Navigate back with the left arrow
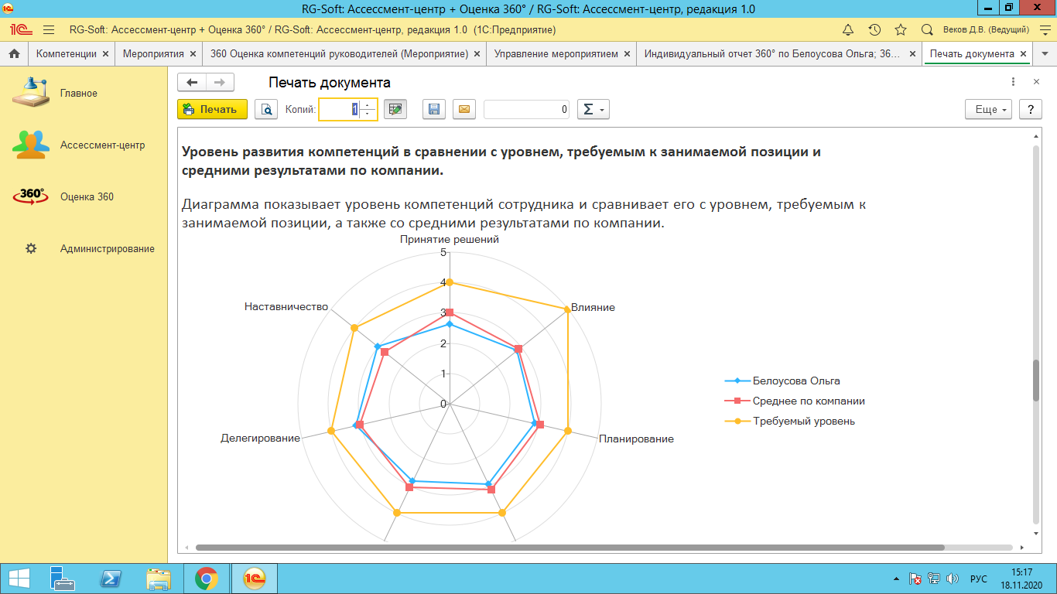Screen dimensions: 1057x594 click(192, 83)
